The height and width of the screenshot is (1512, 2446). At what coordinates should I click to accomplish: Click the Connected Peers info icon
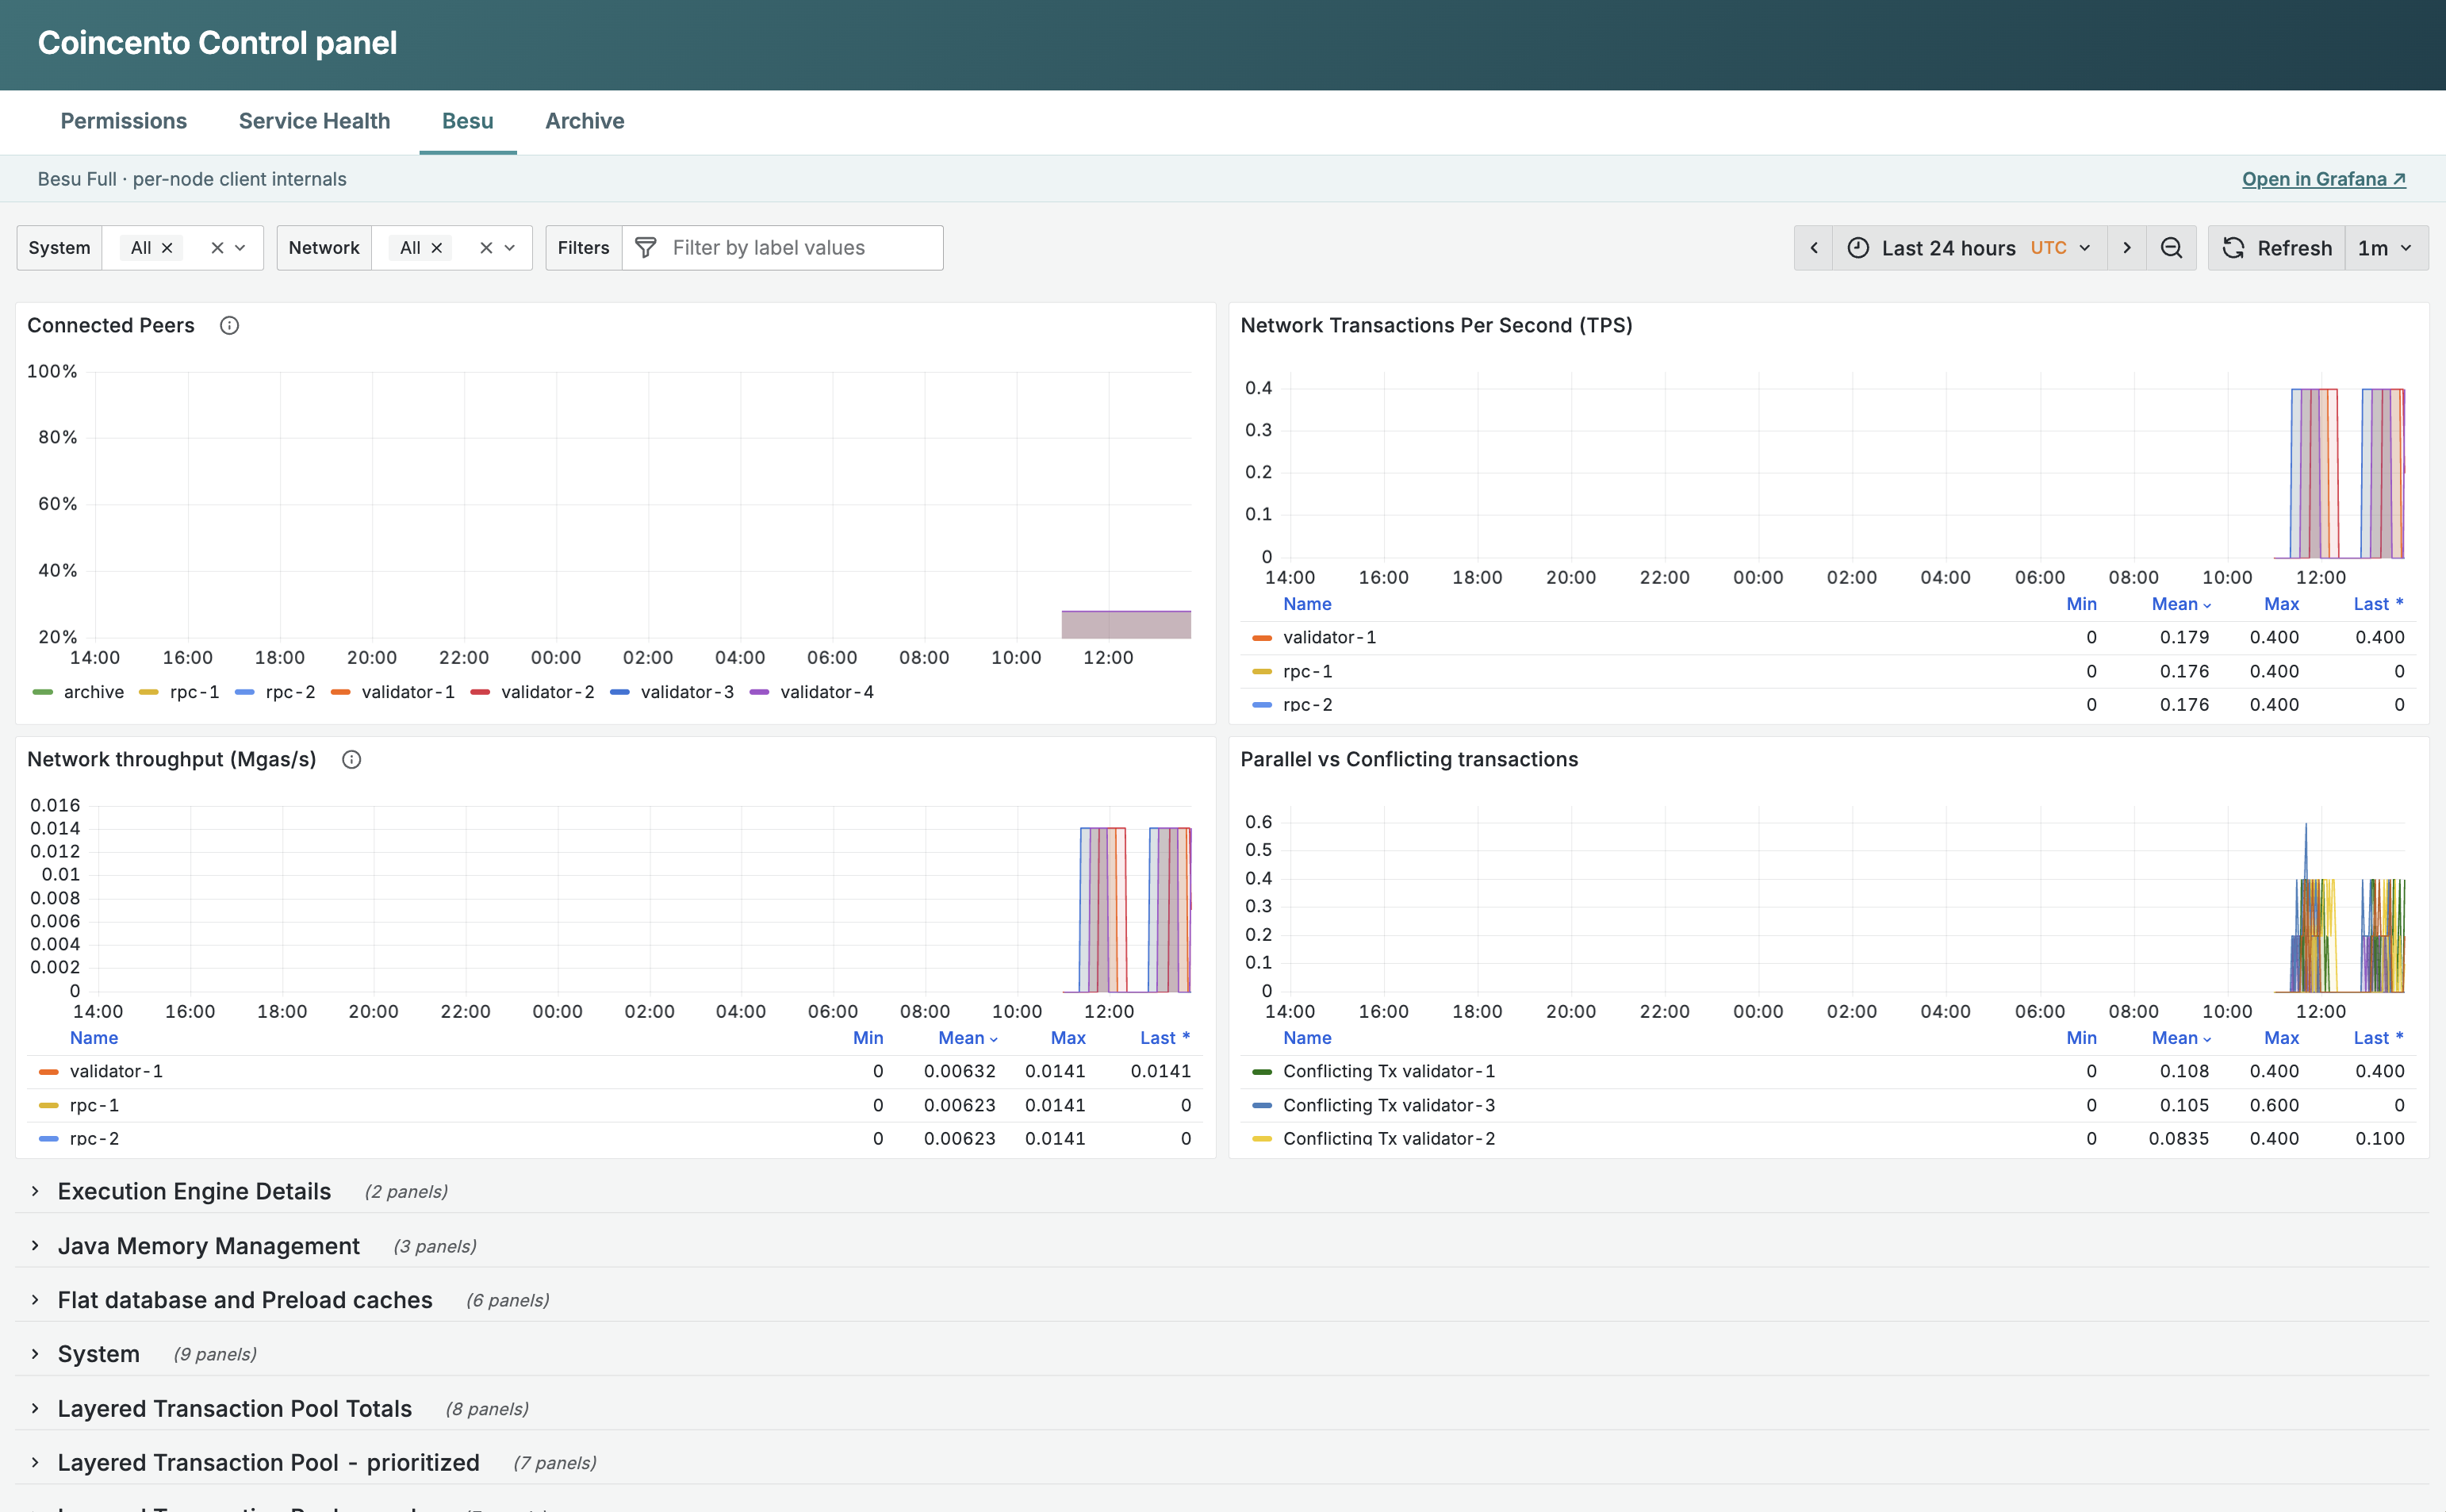coord(229,325)
